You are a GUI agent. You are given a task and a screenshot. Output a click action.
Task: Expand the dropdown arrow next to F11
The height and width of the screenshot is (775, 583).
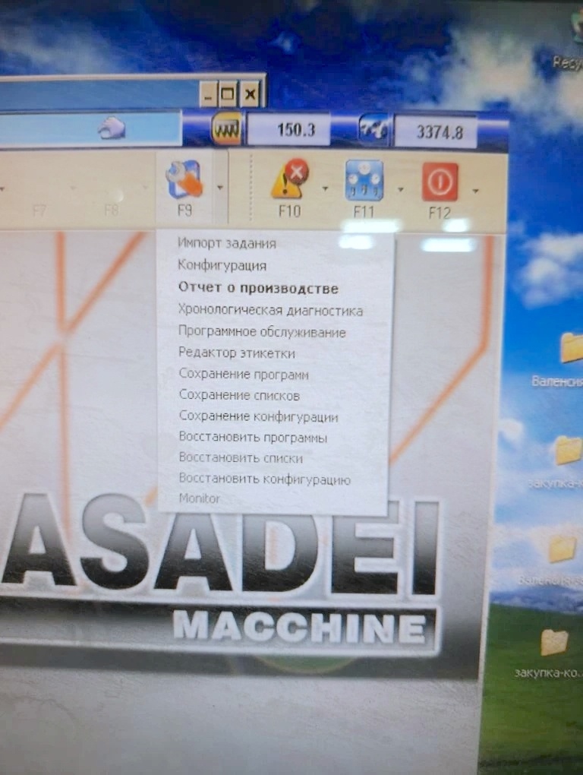click(400, 190)
